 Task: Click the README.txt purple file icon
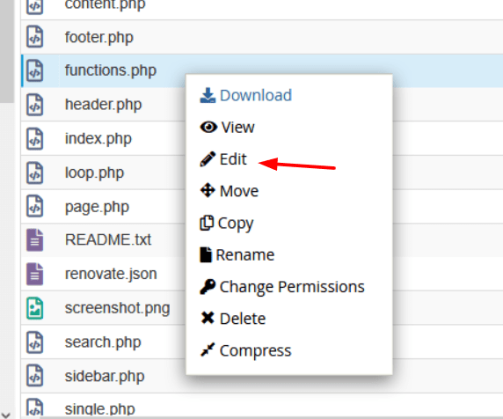click(x=34, y=239)
